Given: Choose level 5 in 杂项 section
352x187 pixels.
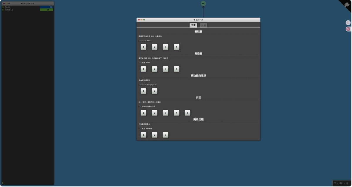Looking at the screenshot, I should tap(187, 113).
